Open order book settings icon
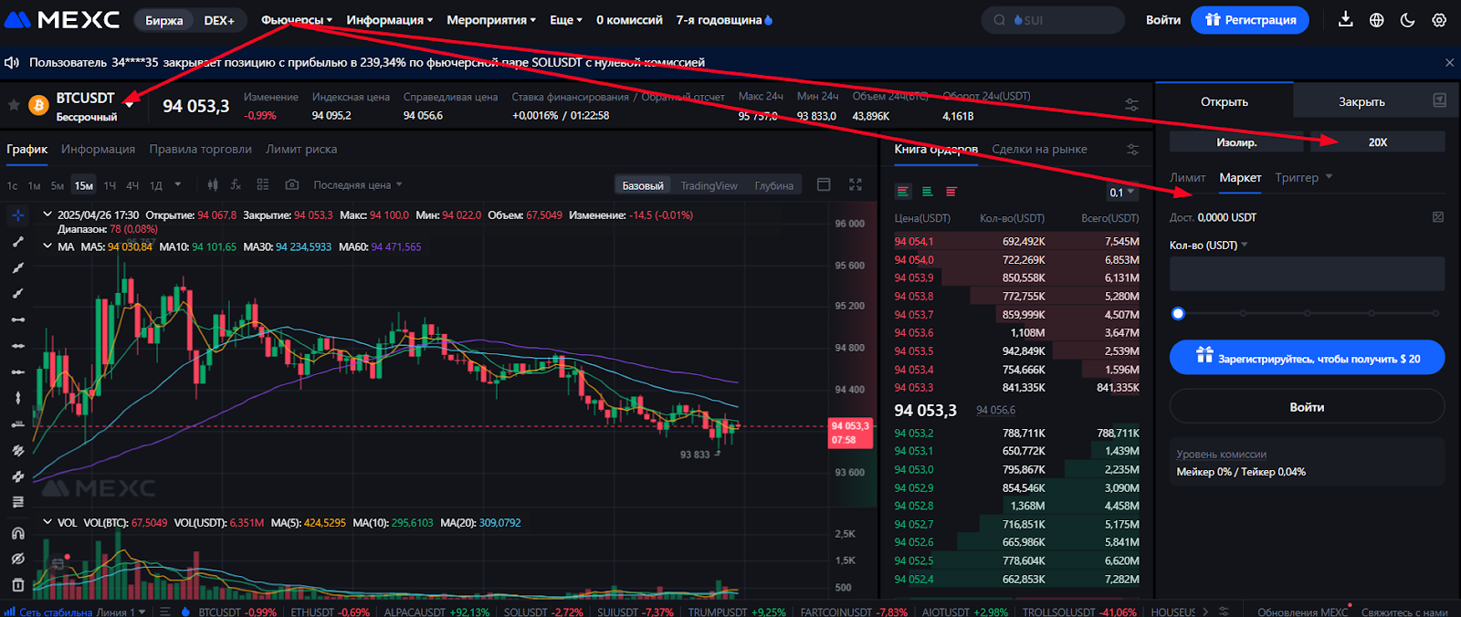 [1132, 150]
